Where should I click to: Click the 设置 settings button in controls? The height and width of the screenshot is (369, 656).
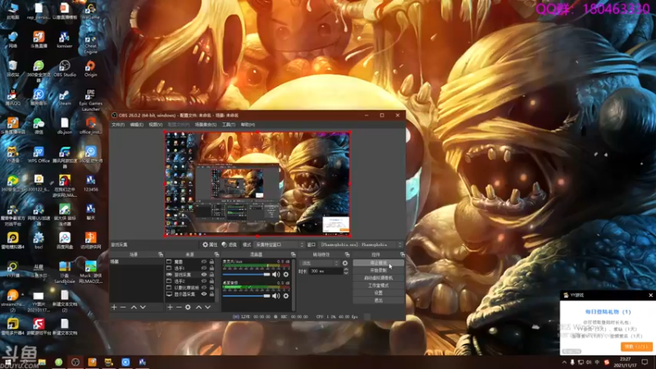point(378,292)
